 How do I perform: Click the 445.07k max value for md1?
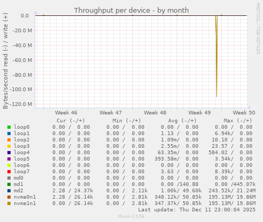(x=244, y=184)
